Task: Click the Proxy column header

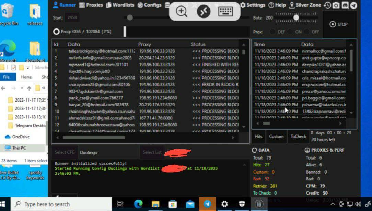Action: pyautogui.click(x=144, y=44)
